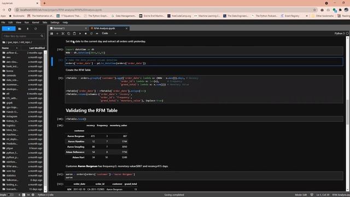Click the file browser scrollbar down arrow
This screenshot has height=197, width=350.
[x=45, y=191]
